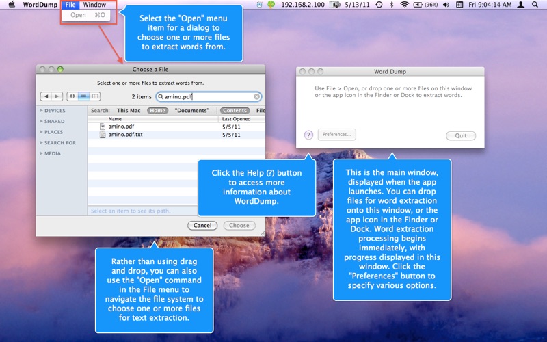The image size is (547, 342).
Task: Expand the SEARCH FOR sidebar section
Action: point(41,143)
